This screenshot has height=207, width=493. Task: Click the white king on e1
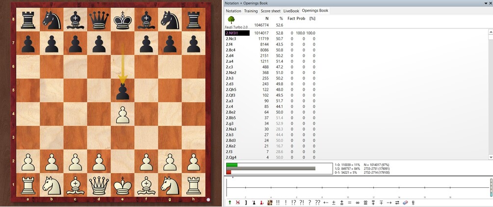pos(123,185)
